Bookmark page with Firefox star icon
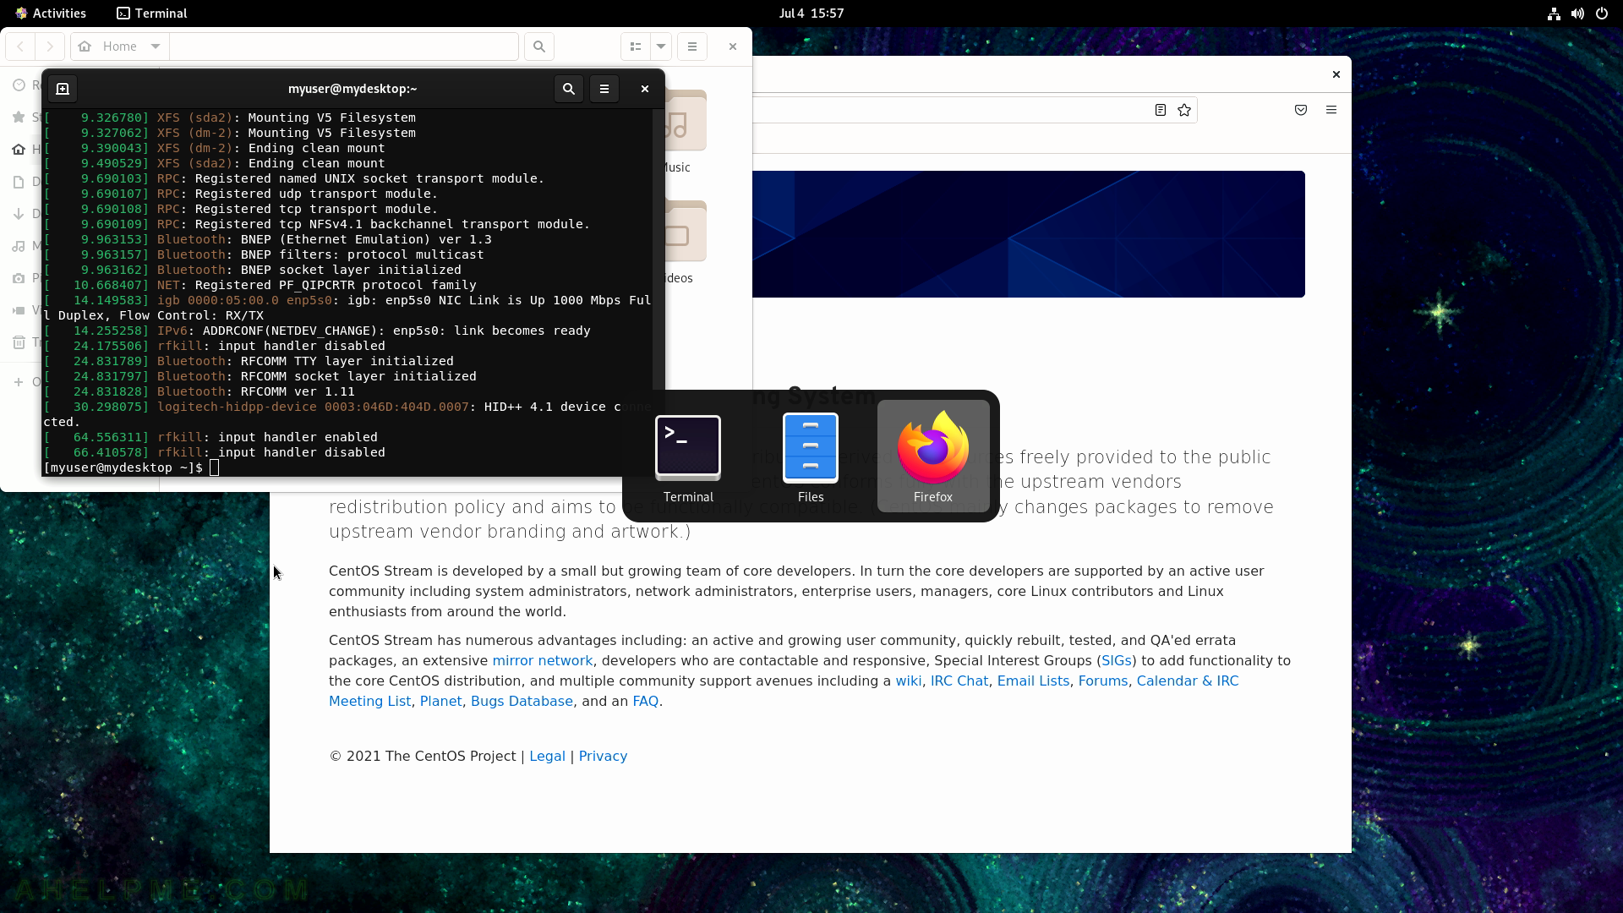The width and height of the screenshot is (1623, 913). point(1184,110)
